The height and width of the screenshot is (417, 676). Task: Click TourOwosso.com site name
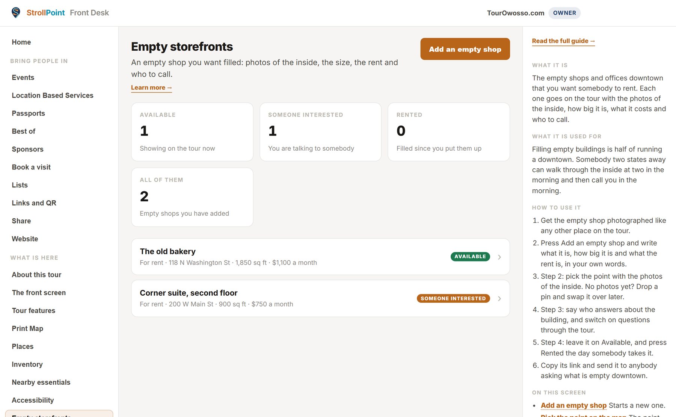[516, 13]
